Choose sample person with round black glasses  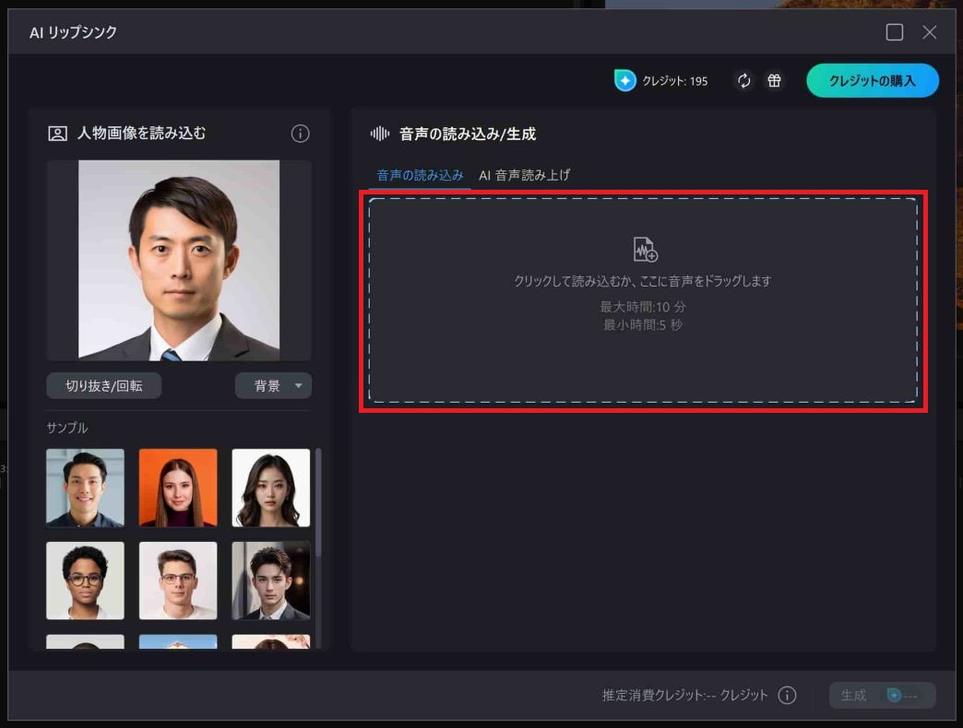click(86, 581)
